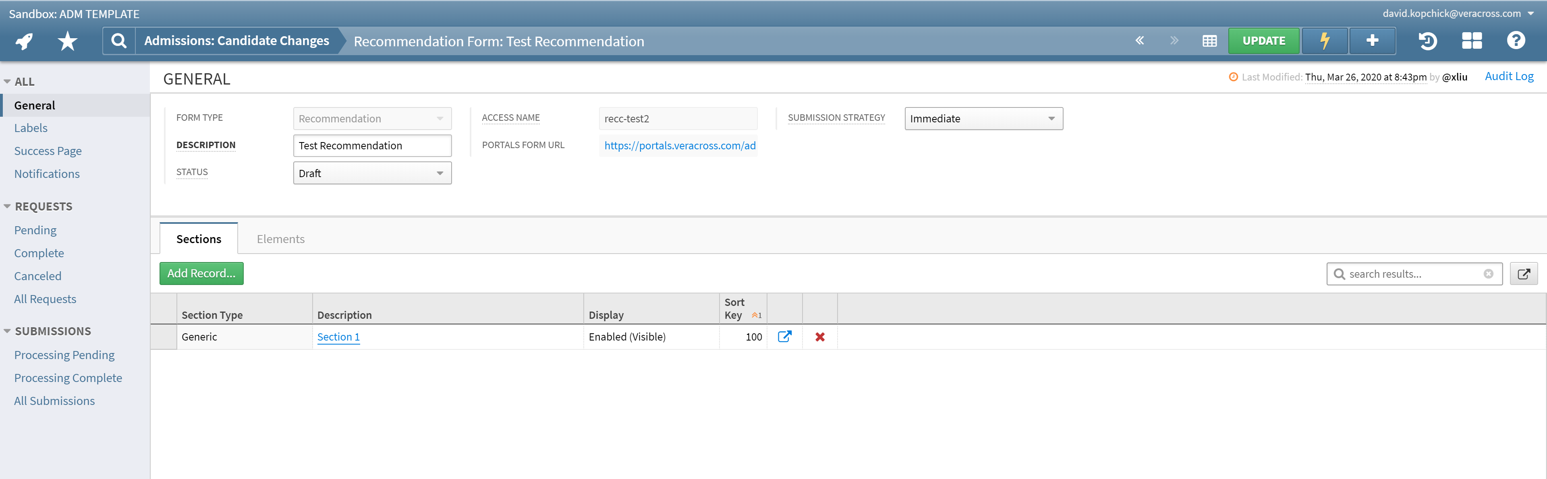Viewport: 1547px width, 479px height.
Task: Collapse the SUBMISSIONS sidebar section
Action: (6, 331)
